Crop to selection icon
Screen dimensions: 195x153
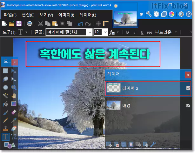coord(62,23)
